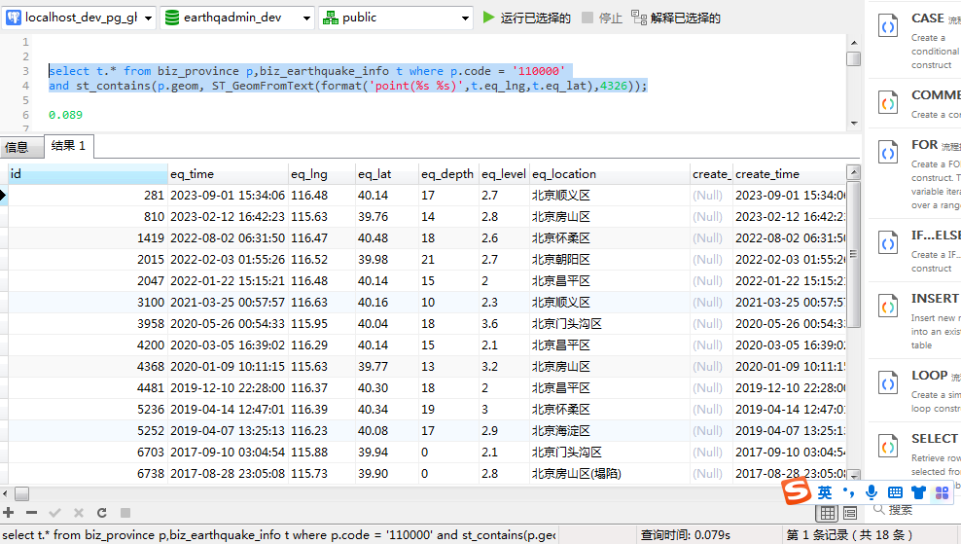This screenshot has width=961, height=544.
Task: Select the id cell 6703
Action: pyautogui.click(x=88, y=452)
